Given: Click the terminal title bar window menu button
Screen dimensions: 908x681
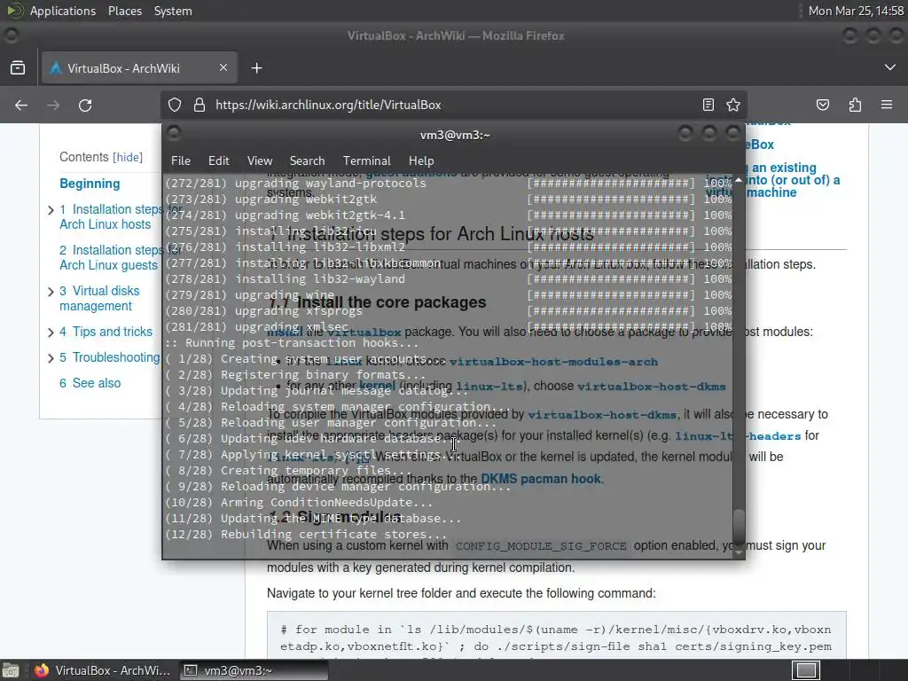Looking at the screenshot, I should coord(174,134).
